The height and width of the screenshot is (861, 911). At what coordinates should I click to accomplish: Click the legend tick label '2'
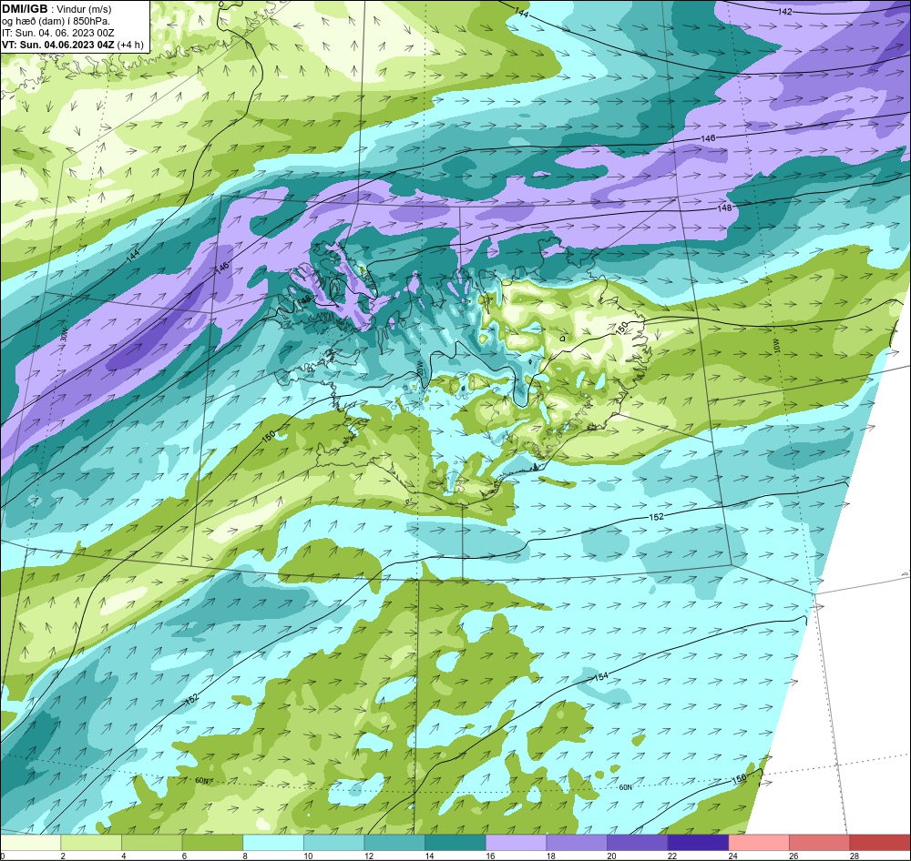point(64,856)
